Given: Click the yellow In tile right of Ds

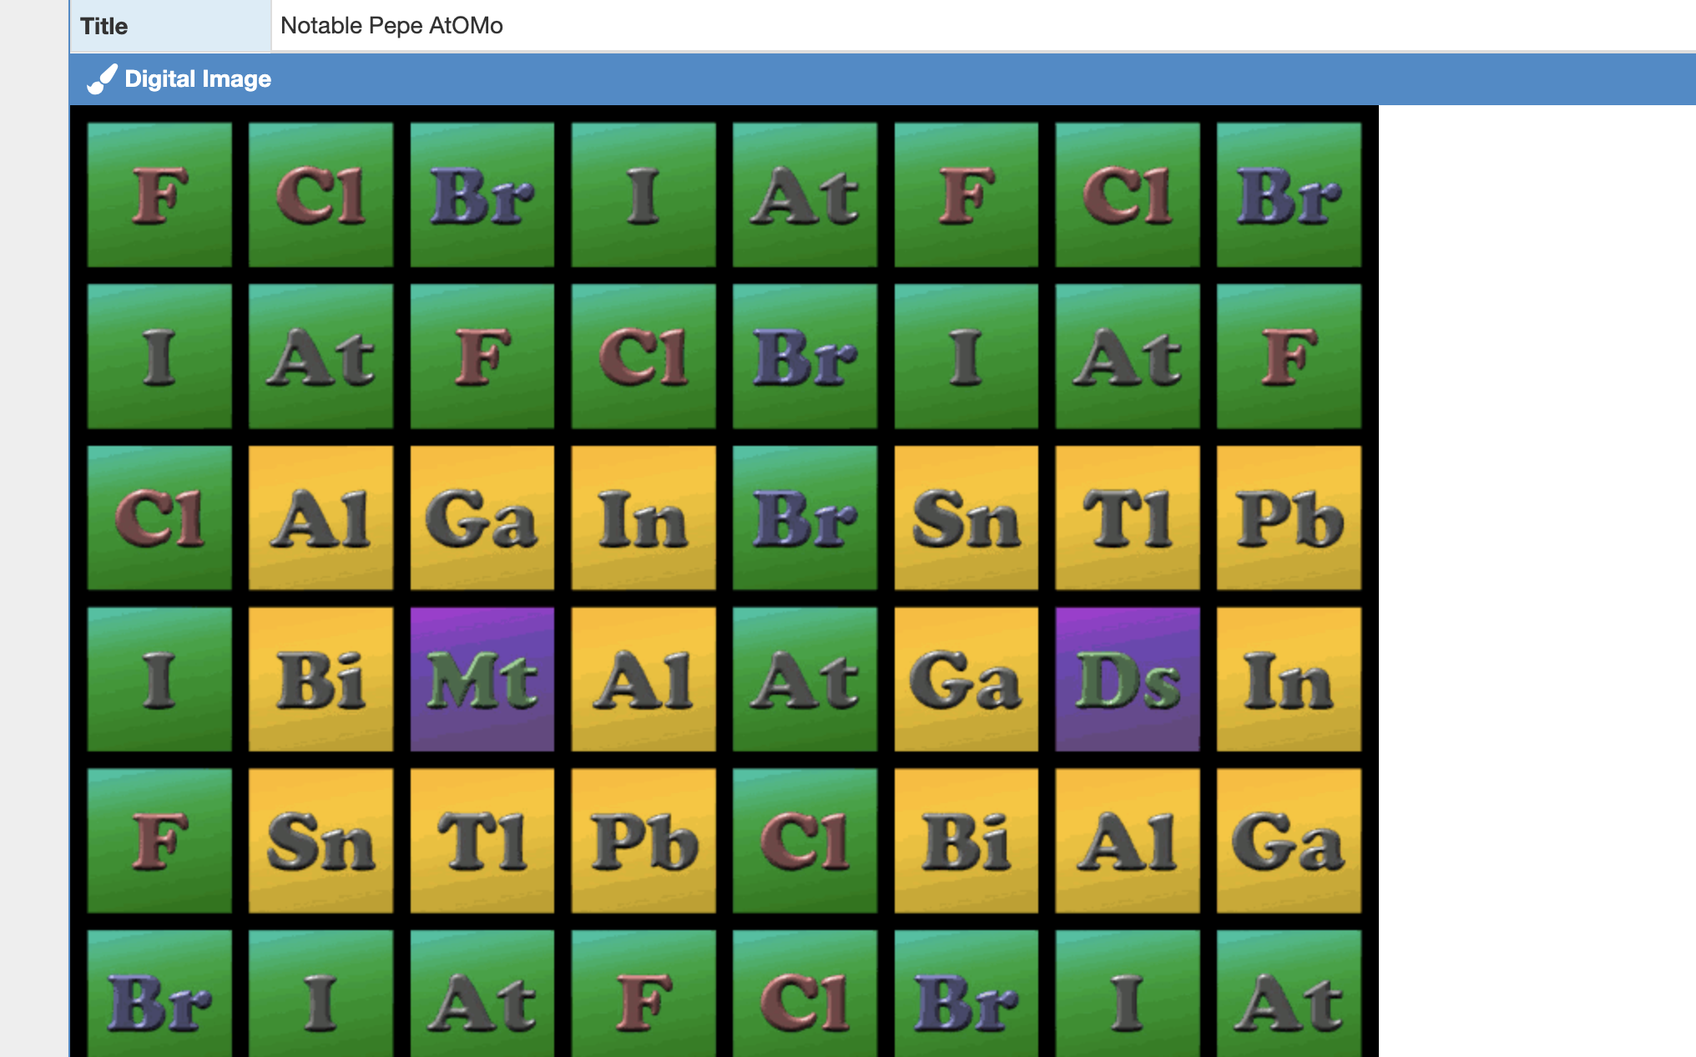Looking at the screenshot, I should tap(1288, 679).
